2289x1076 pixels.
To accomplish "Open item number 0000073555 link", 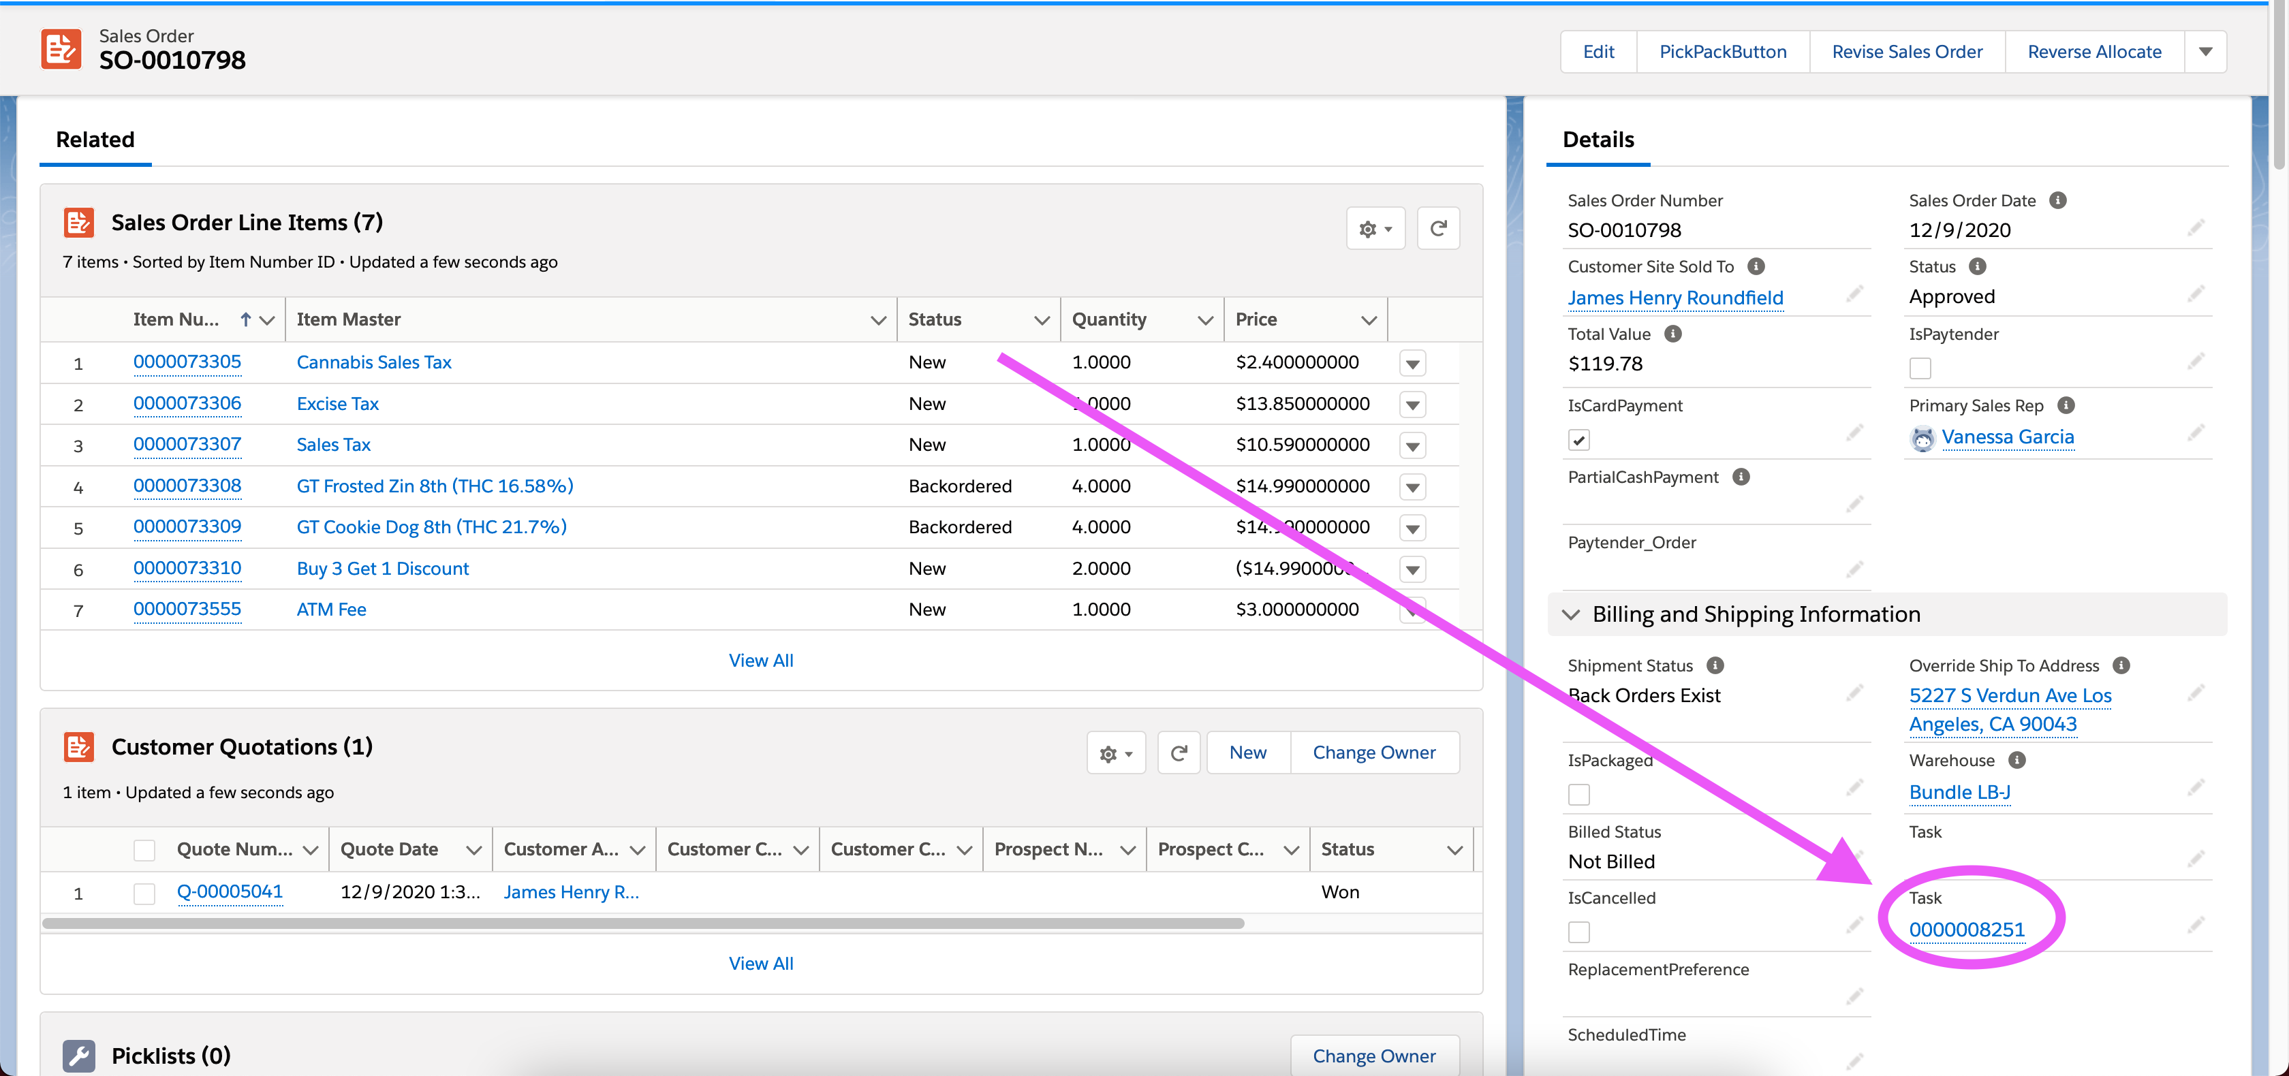I will pos(187,610).
